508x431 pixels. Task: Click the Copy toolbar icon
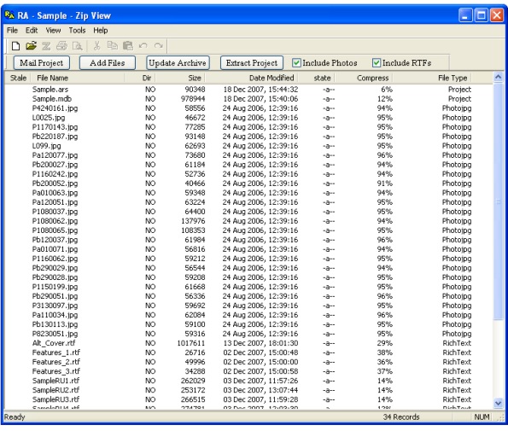click(112, 46)
